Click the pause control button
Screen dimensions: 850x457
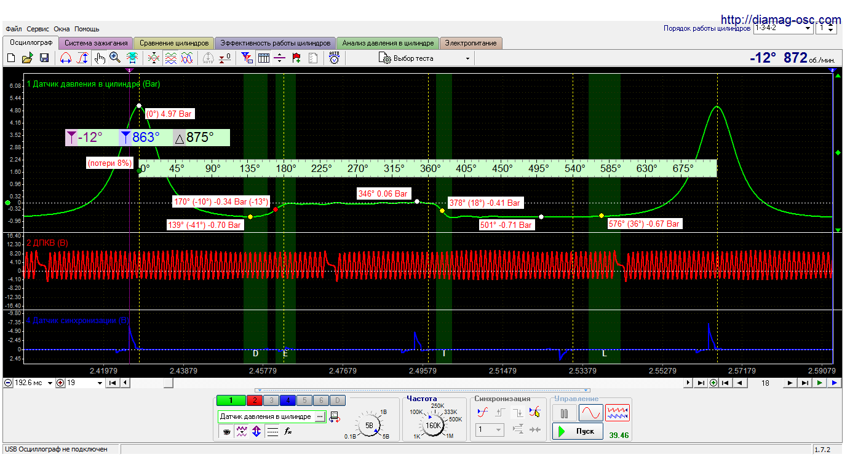pos(564,413)
